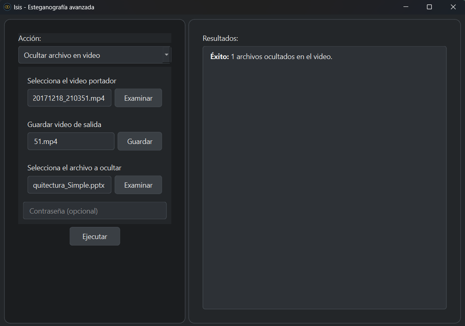Select the quitectura_Simple.pptx file field
The height and width of the screenshot is (326, 465).
[x=69, y=185]
